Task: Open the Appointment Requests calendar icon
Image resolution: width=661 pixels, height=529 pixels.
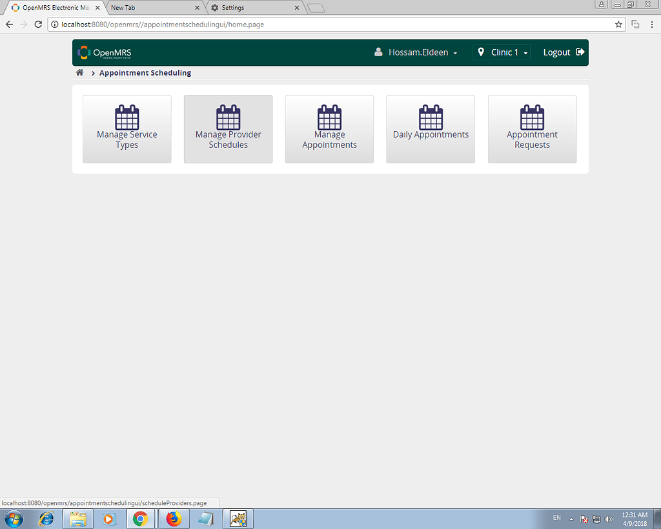Action: (x=531, y=116)
